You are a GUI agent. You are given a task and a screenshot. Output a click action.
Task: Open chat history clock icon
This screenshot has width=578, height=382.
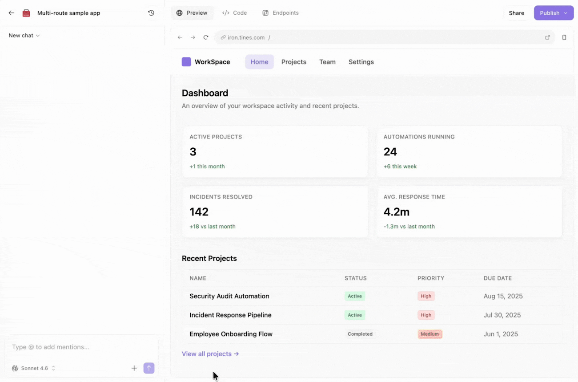(x=151, y=13)
